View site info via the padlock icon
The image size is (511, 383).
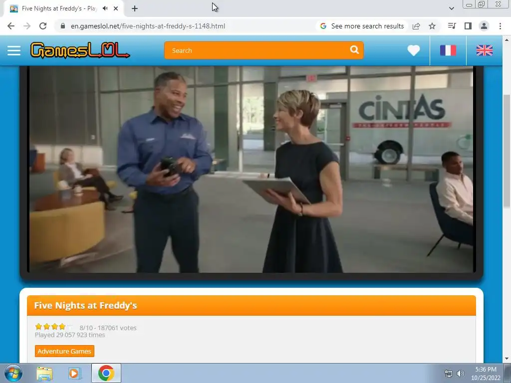coord(63,26)
